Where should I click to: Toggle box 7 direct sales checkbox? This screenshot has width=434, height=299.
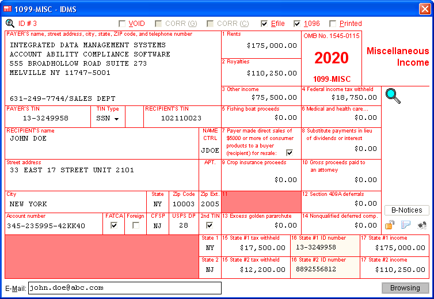click(x=290, y=153)
